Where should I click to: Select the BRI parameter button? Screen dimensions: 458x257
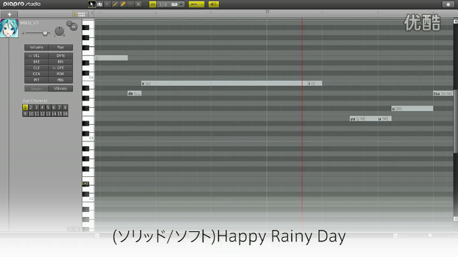60,62
